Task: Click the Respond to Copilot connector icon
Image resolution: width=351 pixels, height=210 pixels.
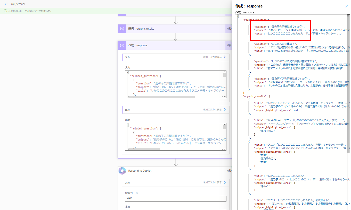Action: point(122,171)
